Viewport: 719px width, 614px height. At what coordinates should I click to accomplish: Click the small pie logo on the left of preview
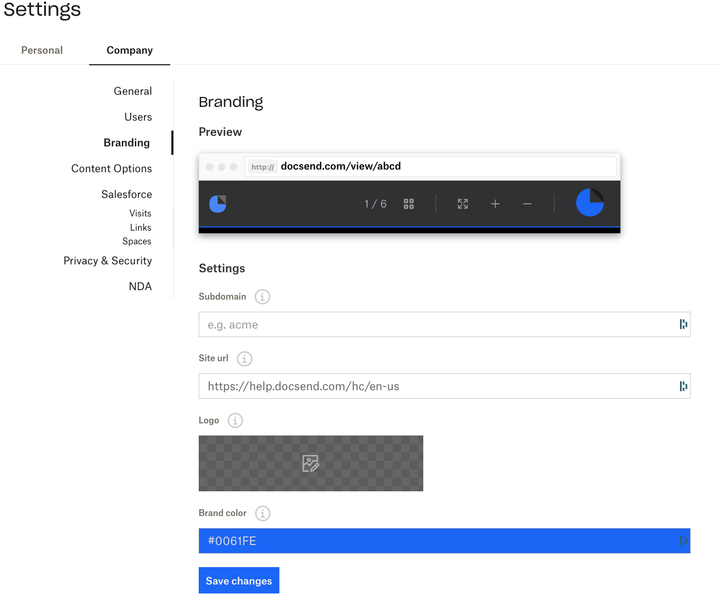coord(218,203)
